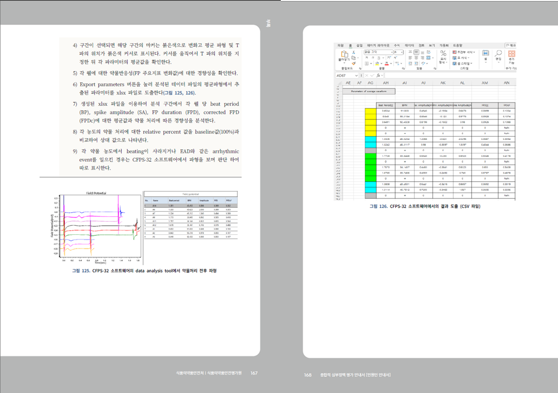Click the percent Number Format icon

click(443, 53)
